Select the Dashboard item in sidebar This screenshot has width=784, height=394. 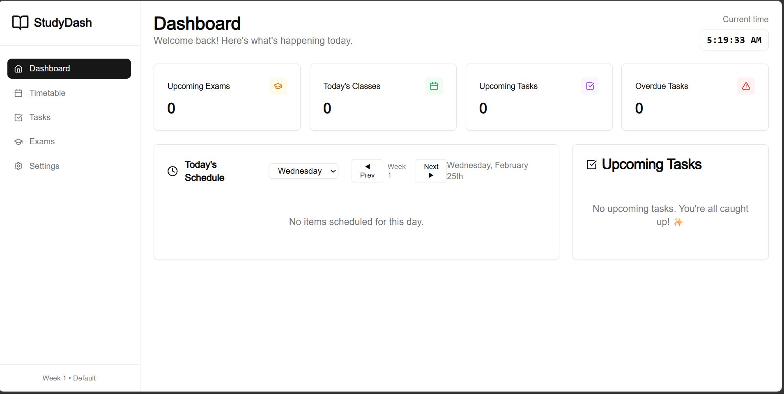click(x=69, y=68)
